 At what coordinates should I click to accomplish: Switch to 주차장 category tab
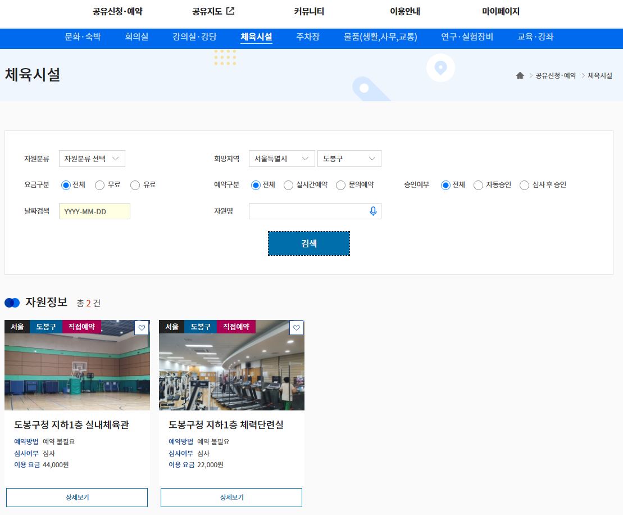pyautogui.click(x=308, y=37)
